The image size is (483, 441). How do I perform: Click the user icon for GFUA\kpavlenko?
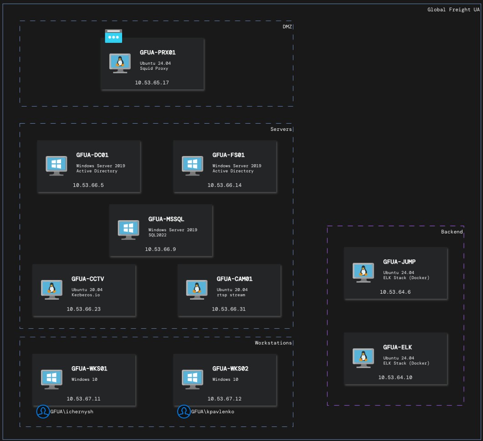point(184,412)
